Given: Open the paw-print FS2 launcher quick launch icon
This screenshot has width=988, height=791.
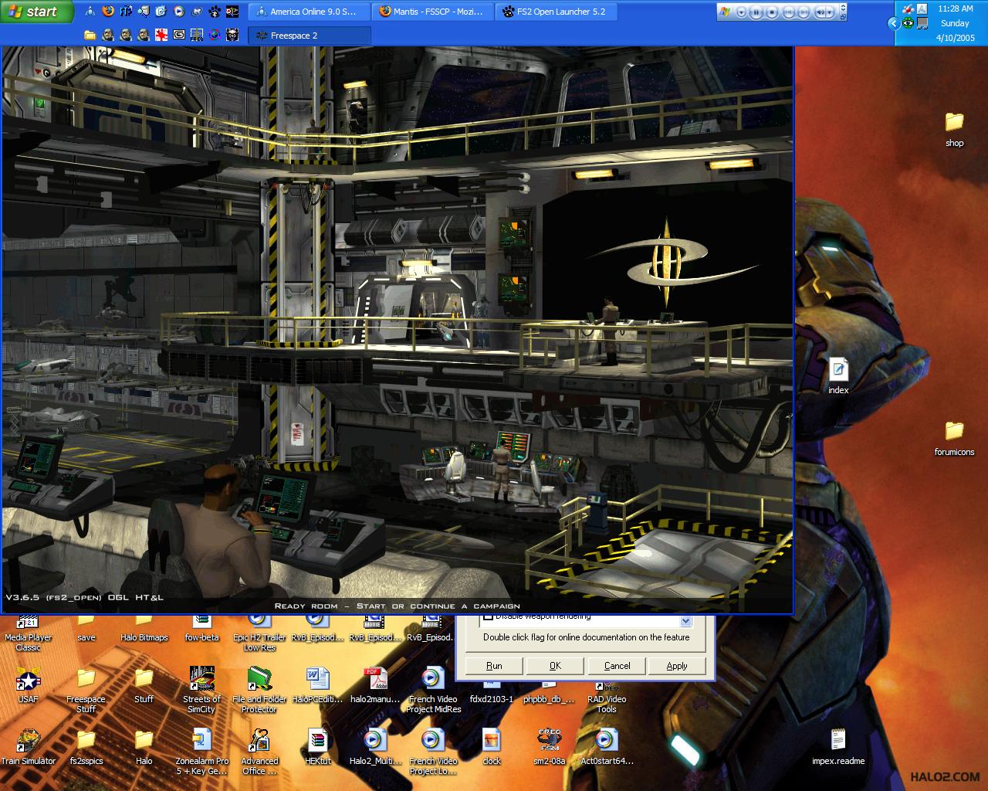Looking at the screenshot, I should point(215,12).
